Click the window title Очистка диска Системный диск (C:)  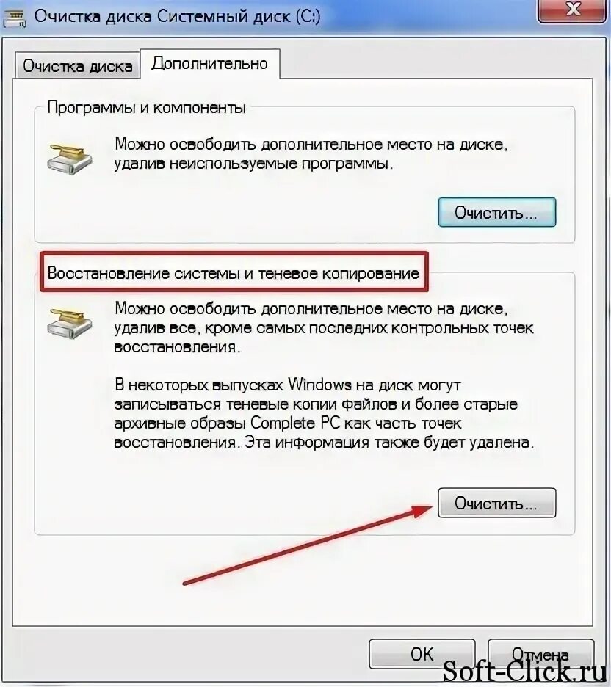pyautogui.click(x=177, y=17)
